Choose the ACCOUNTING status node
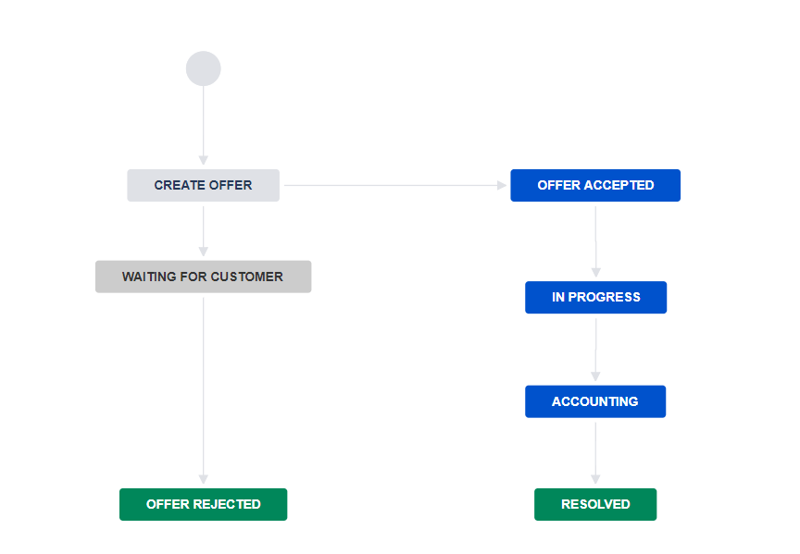This screenshot has width=800, height=554. pyautogui.click(x=595, y=401)
